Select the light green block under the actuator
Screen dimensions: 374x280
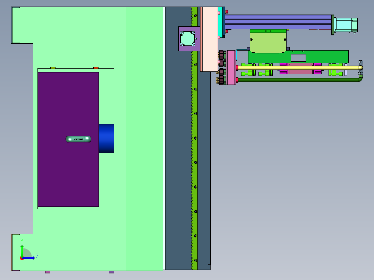(268, 43)
